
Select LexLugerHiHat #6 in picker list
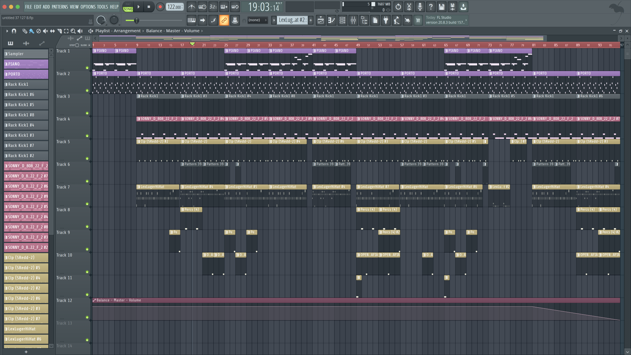click(x=26, y=339)
